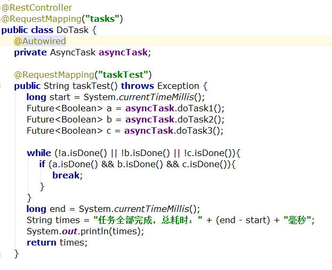Click b.isDone() in the if condition
The height and width of the screenshot is (270, 332).
(x=140, y=164)
